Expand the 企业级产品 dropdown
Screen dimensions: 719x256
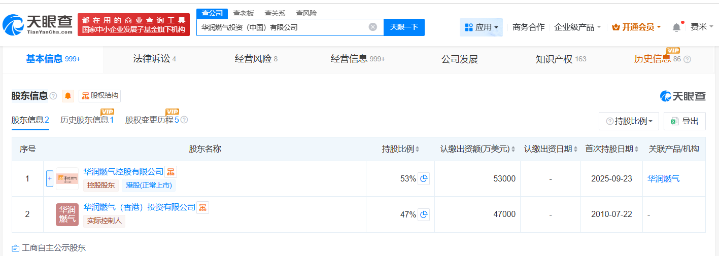tap(577, 27)
